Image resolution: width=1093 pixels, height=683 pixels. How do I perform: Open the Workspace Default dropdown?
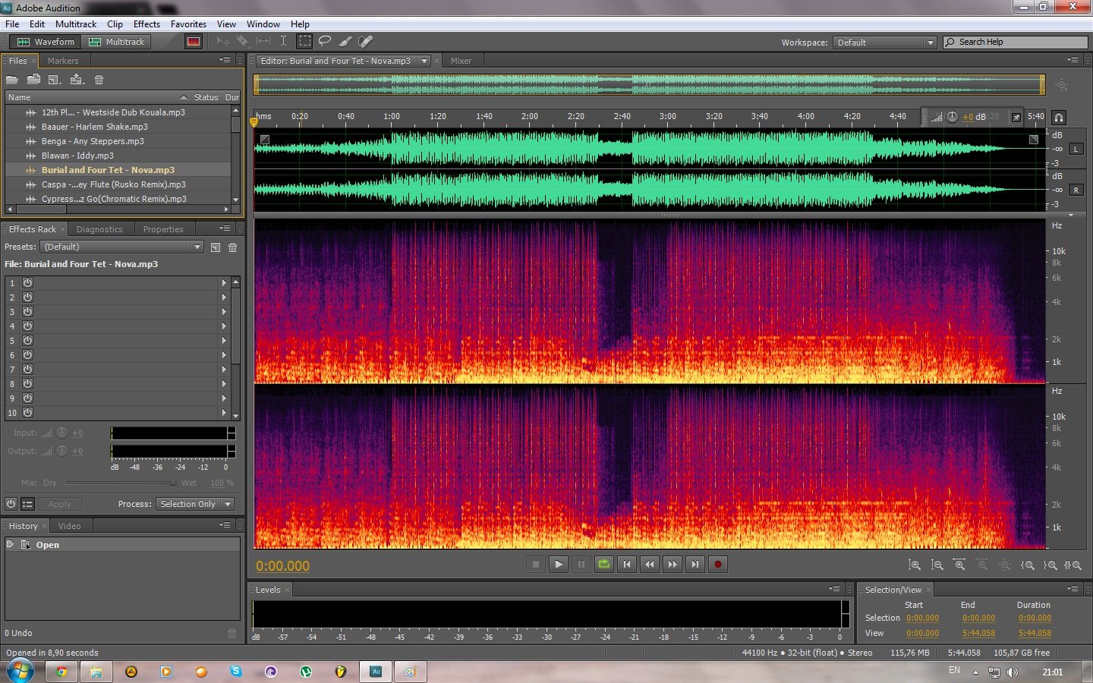(x=884, y=42)
